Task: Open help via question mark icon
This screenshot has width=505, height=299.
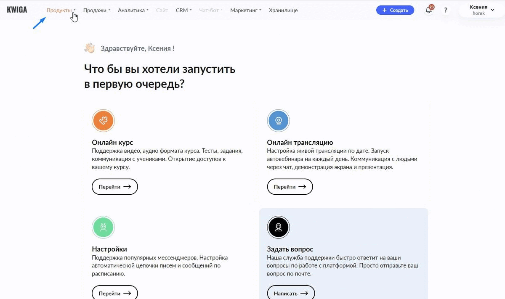Action: click(446, 10)
